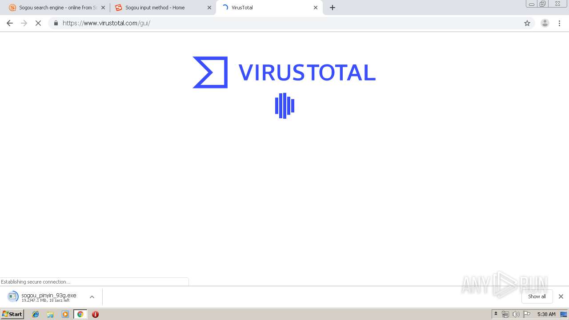Open the red Opera icon on taskbar
The image size is (569, 320).
tap(95, 314)
